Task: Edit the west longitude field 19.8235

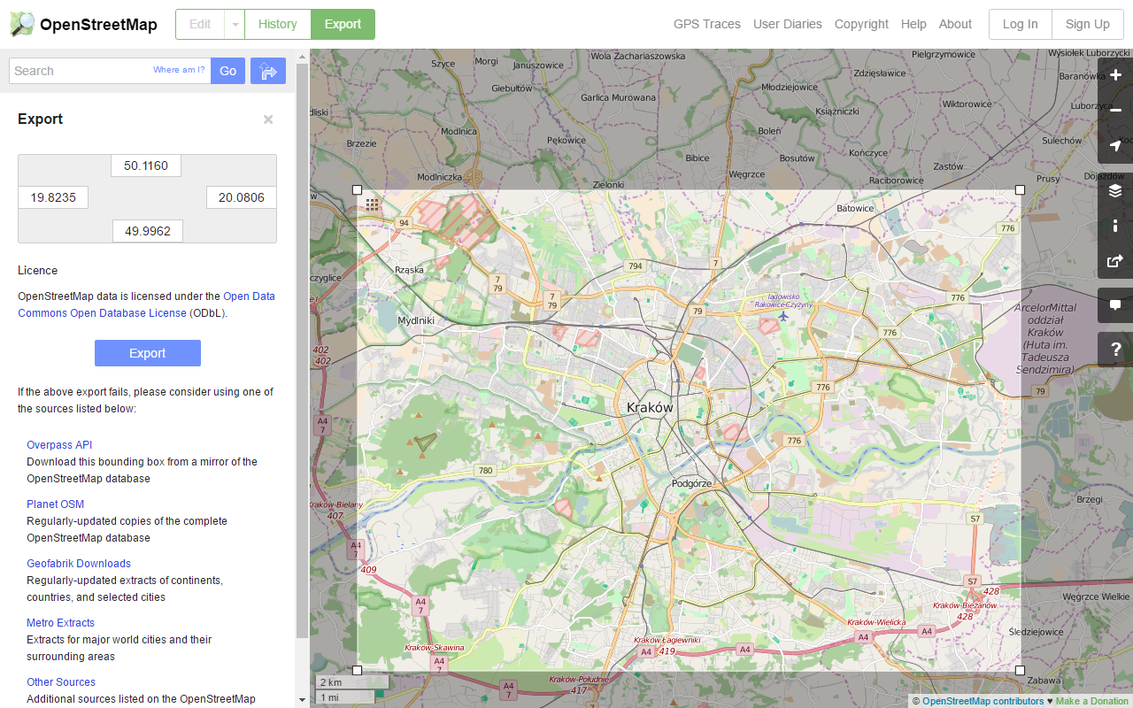Action: 53,197
